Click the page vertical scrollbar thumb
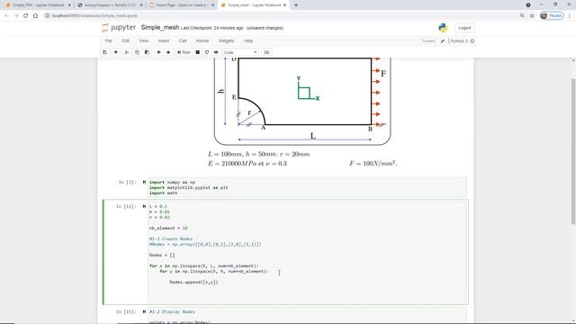Viewport: 576px width, 324px height. pyautogui.click(x=573, y=151)
